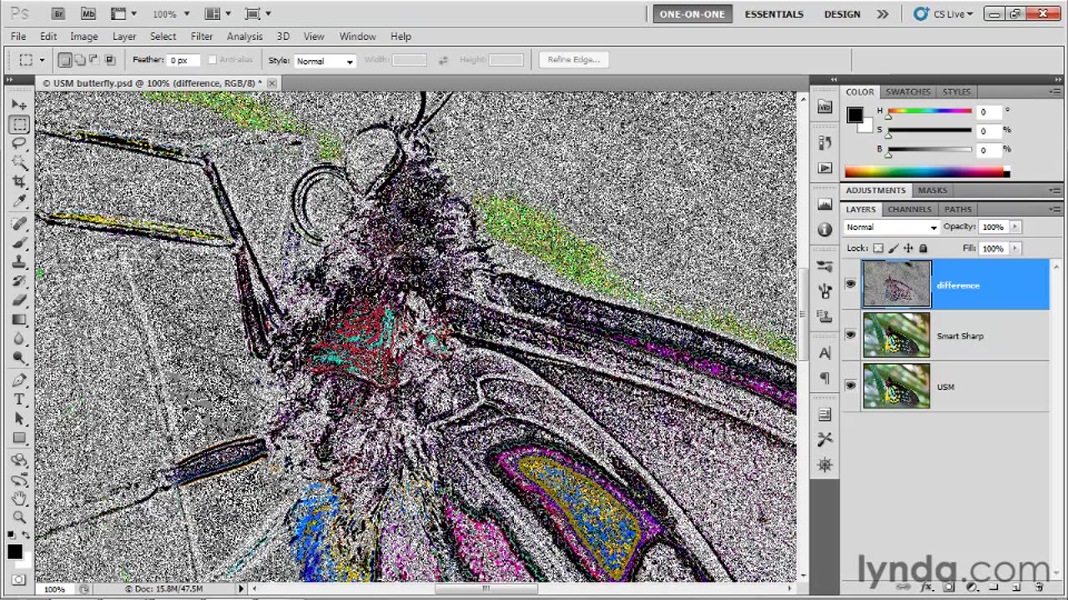The image size is (1068, 600).
Task: Select the Crop tool
Action: click(x=19, y=182)
